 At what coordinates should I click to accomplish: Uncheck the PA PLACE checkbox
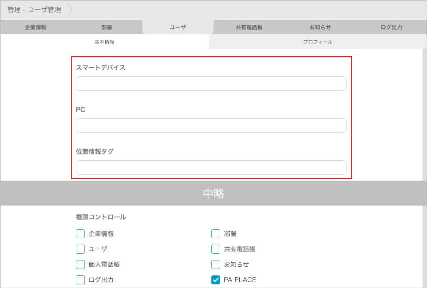tap(216, 280)
